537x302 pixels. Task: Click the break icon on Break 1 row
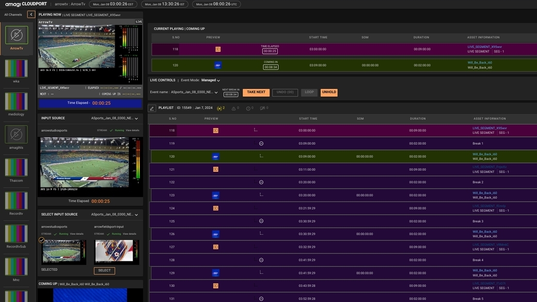260,143
